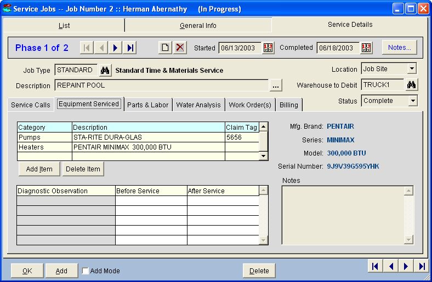Click the Job Type STANDARD field

tap(76, 70)
